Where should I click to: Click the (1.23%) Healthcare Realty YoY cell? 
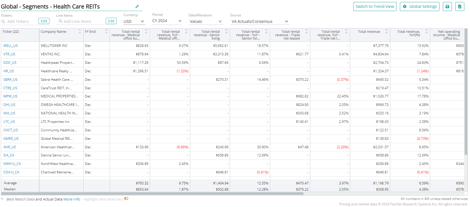pyautogui.click(x=170, y=71)
